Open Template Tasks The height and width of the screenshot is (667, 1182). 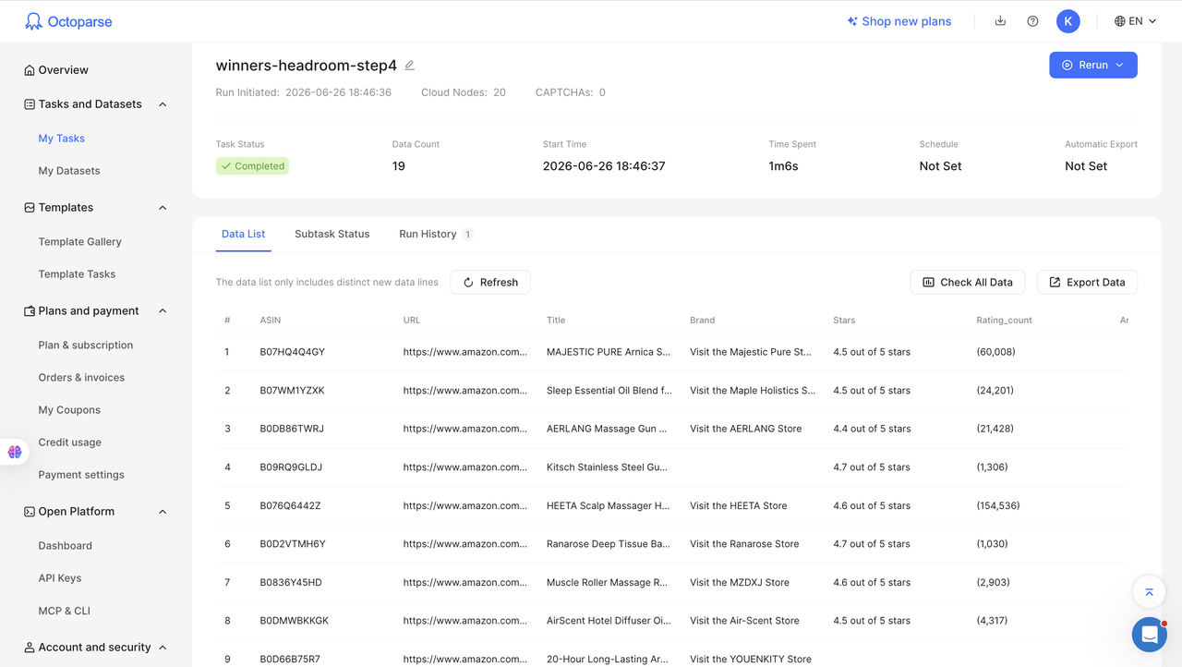coord(77,274)
